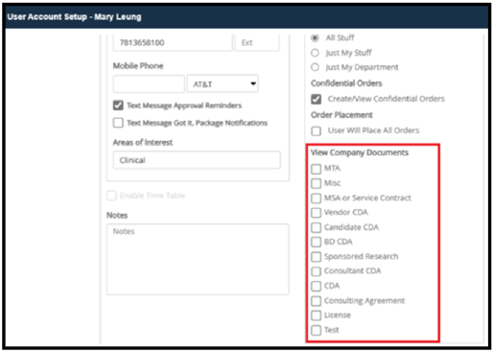Tick the Consultant CDA checkbox

(x=317, y=271)
